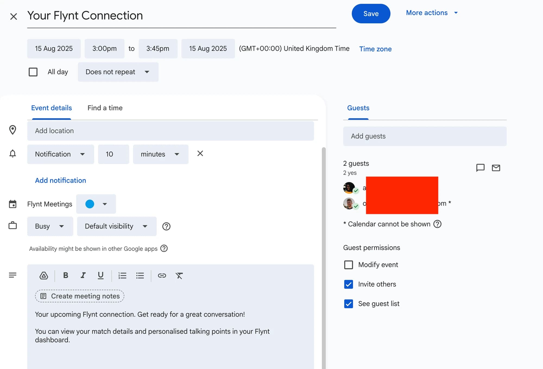
Task: Attach a Google Drive file
Action: (x=44, y=276)
